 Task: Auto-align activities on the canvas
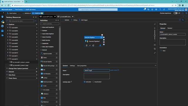[x=155, y=49]
